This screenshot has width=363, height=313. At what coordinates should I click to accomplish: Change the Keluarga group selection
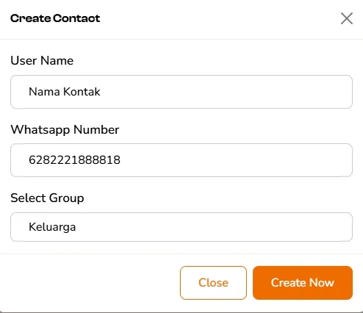(x=181, y=227)
